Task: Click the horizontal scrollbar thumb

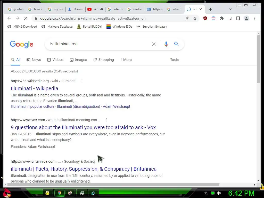Action: click(x=113, y=185)
